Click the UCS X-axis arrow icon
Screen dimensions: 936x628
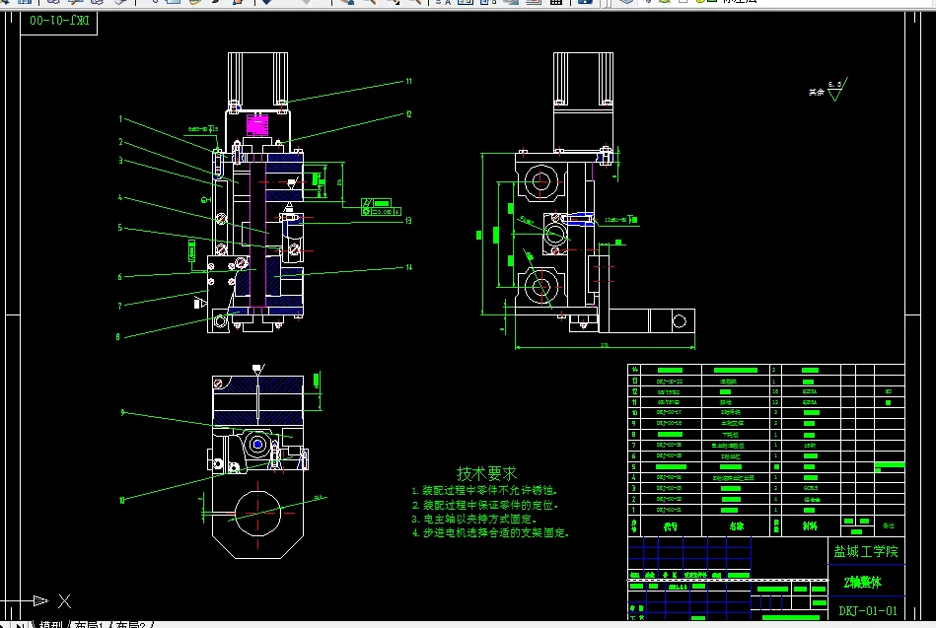40,600
